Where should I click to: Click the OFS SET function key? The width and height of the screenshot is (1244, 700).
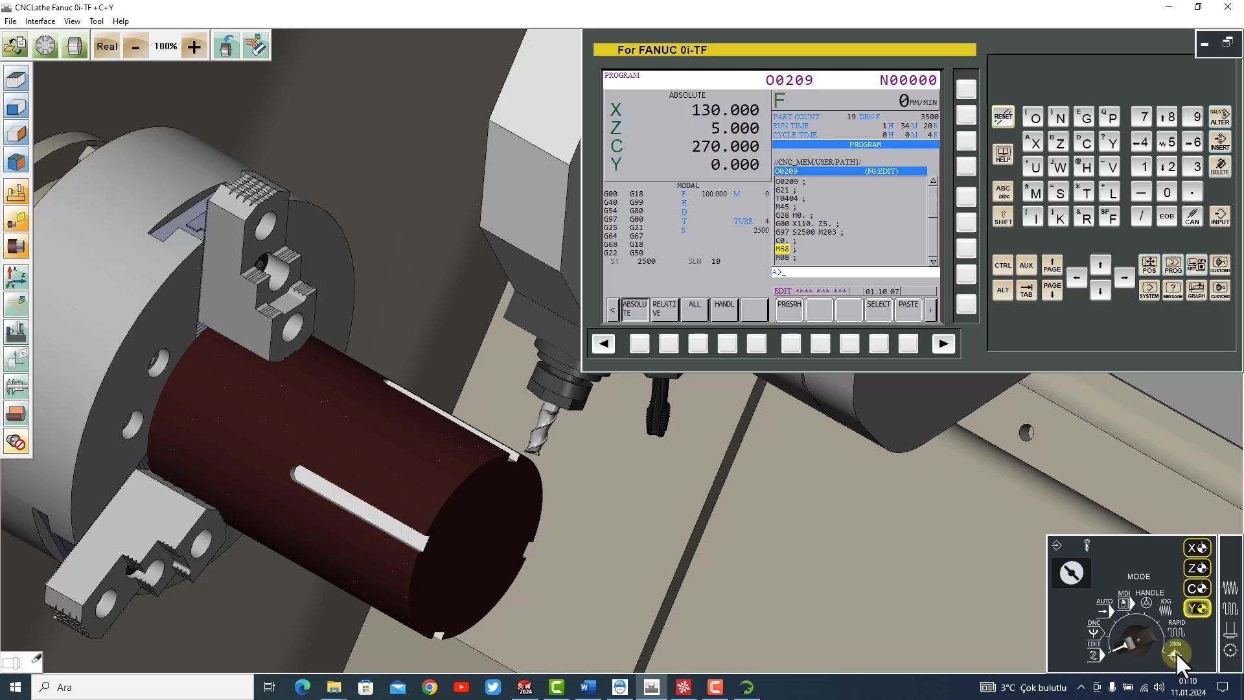(x=1197, y=264)
